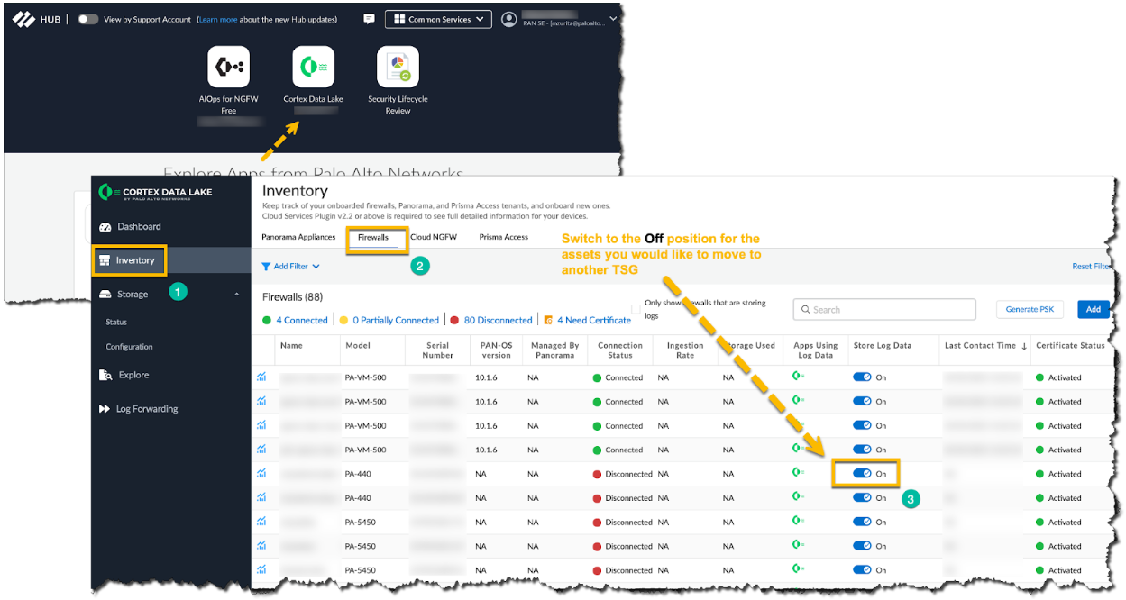This screenshot has height=600, width=1126.
Task: Click the Connection Status column header
Action: click(x=620, y=350)
